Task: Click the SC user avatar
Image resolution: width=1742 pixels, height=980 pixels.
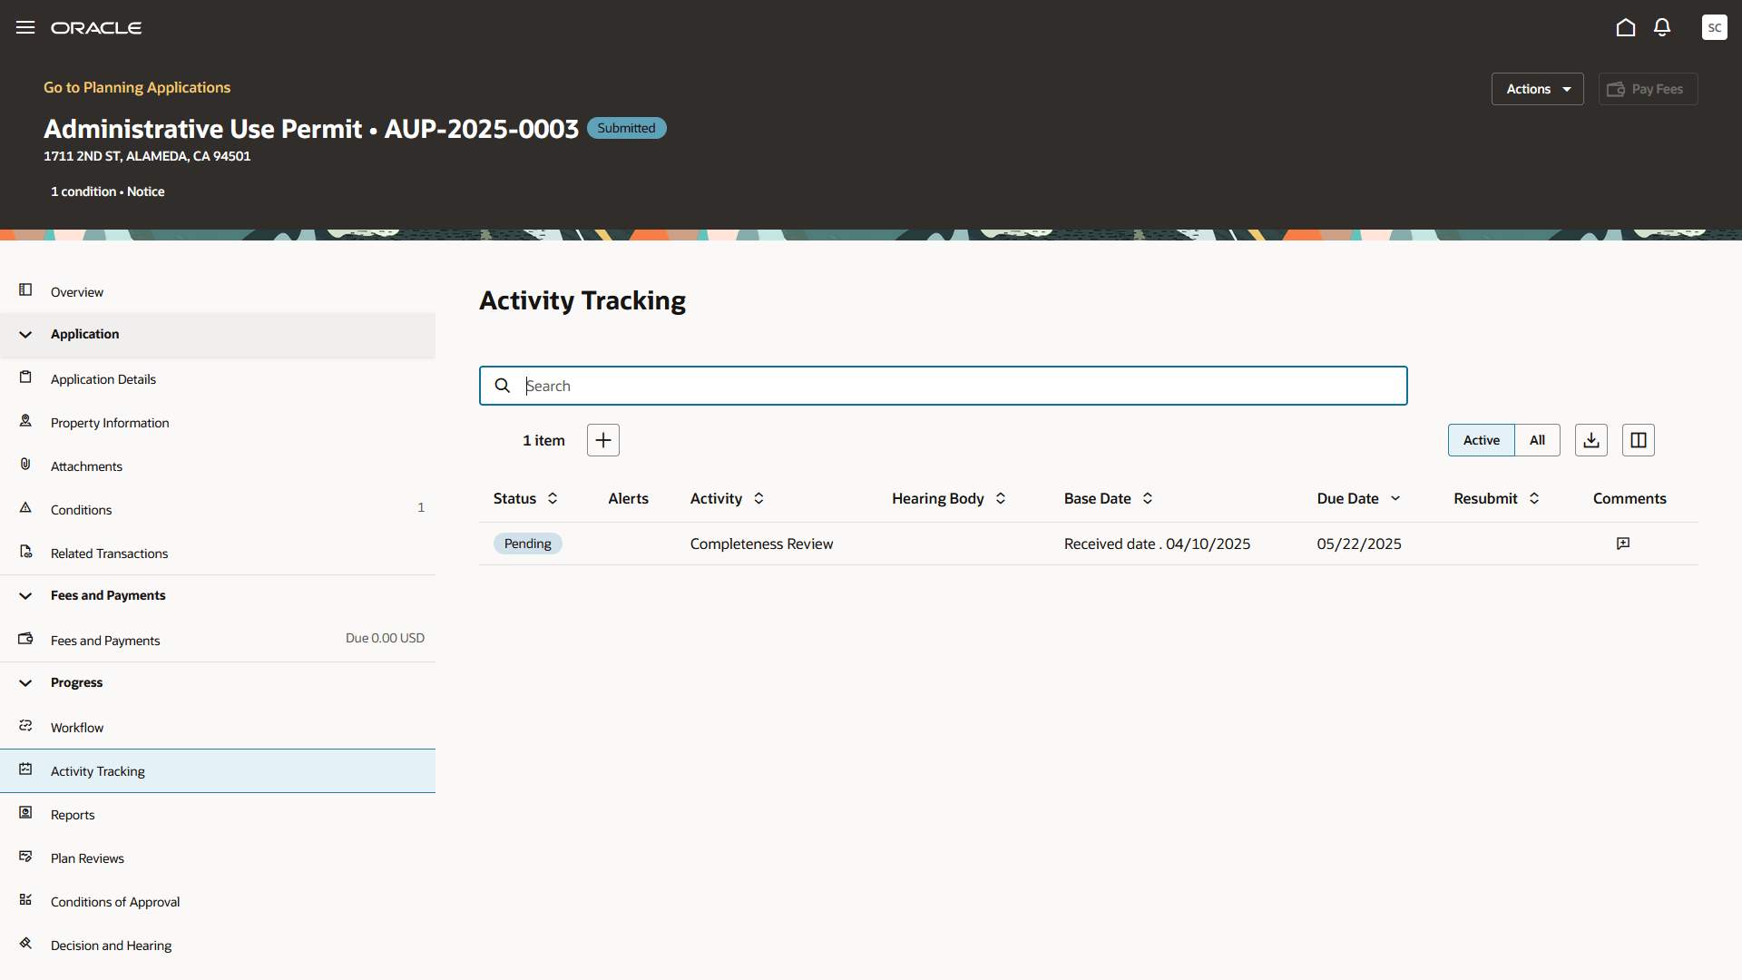Action: (1714, 27)
